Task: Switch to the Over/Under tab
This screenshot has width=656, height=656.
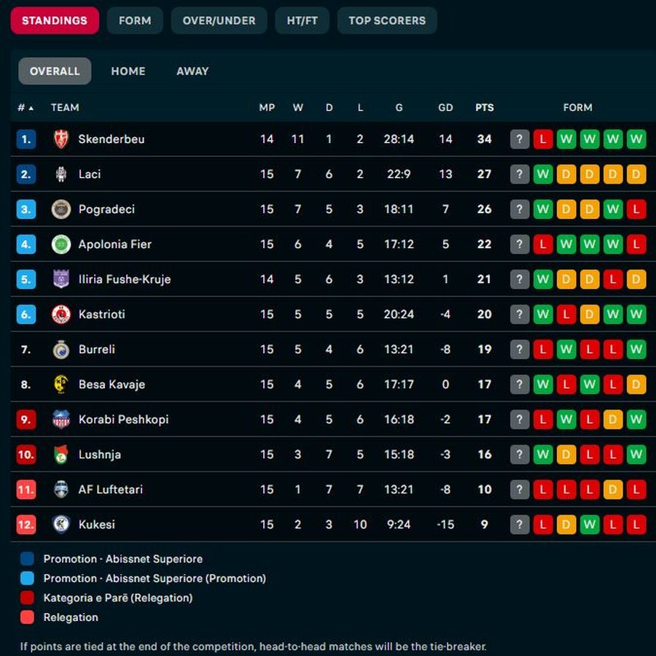Action: click(x=219, y=20)
